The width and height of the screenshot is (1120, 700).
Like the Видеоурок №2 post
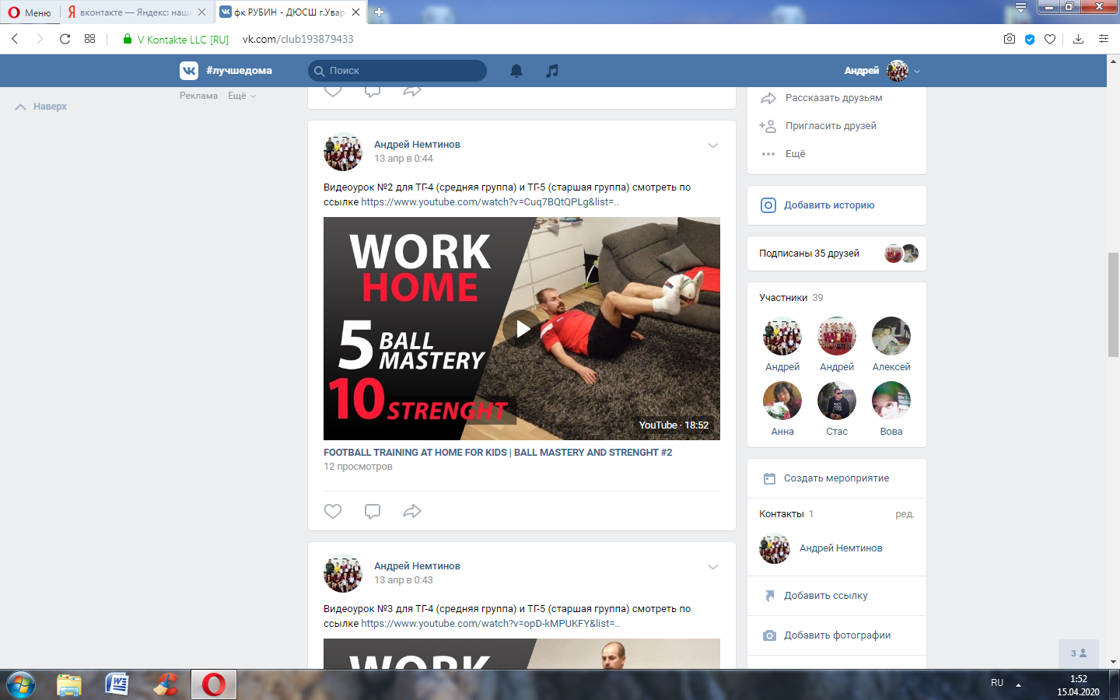(x=333, y=511)
